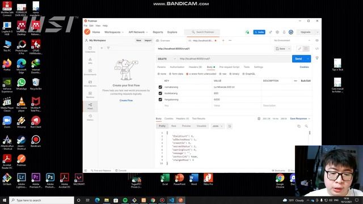This screenshot has height=204, width=363.
Task: Open Environments in the Postman sidebar
Action: click(90, 72)
